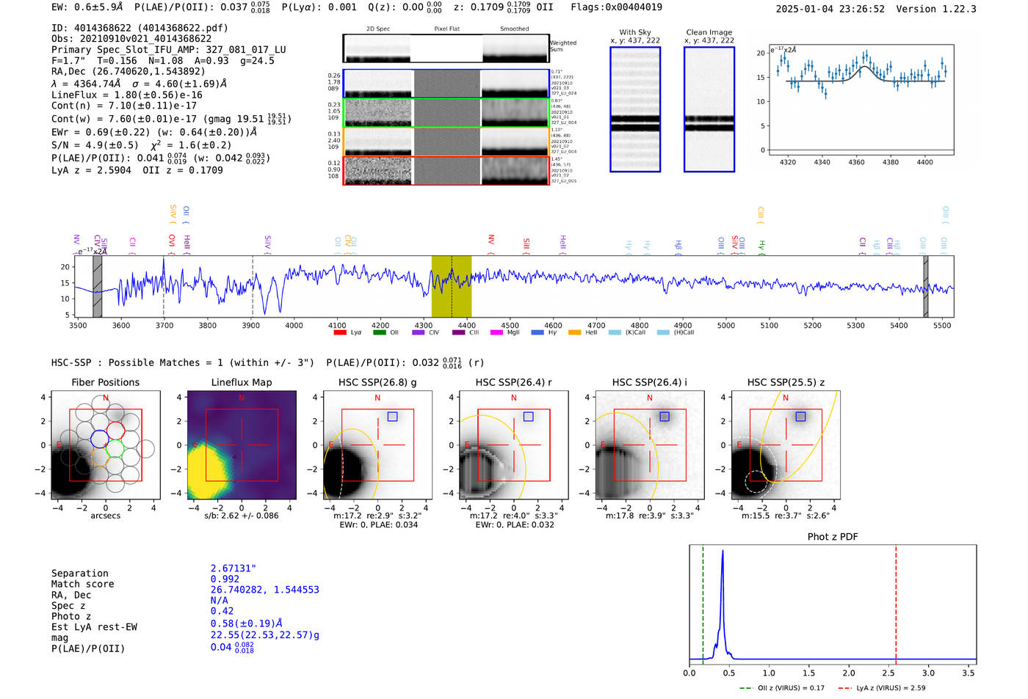Click the dashed vertical line near 3900Å
This screenshot has height=699, width=1028.
(x=253, y=286)
